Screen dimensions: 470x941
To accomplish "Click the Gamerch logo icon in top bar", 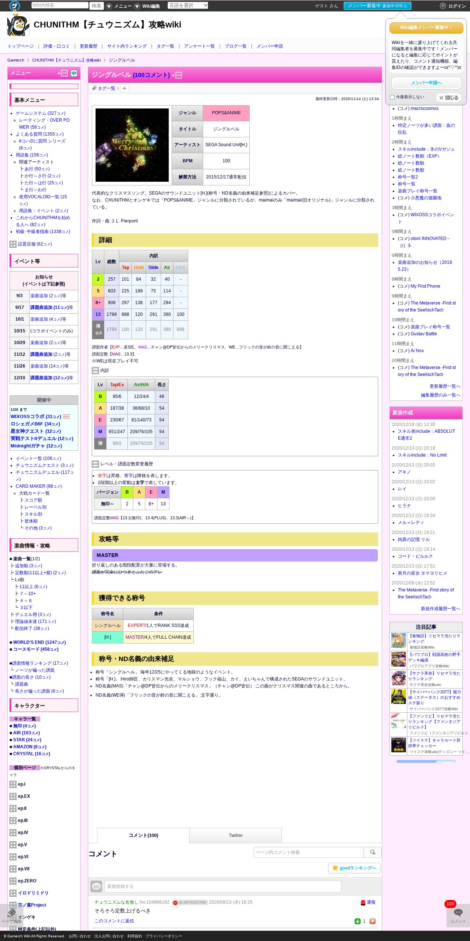I will coord(14,5).
